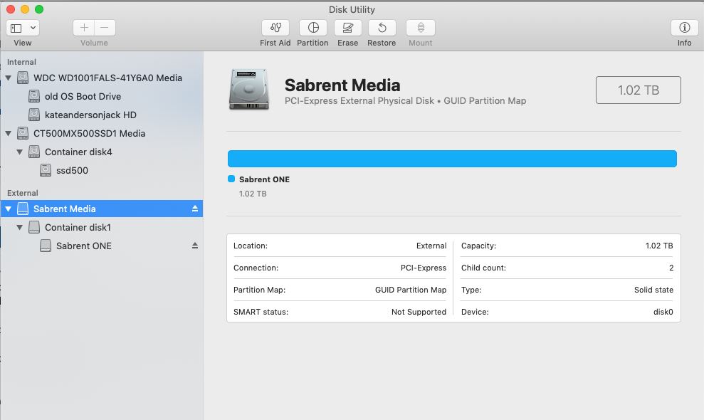This screenshot has height=420, width=704.
Task: Select the old OS Boot Drive icon
Action: (34, 96)
